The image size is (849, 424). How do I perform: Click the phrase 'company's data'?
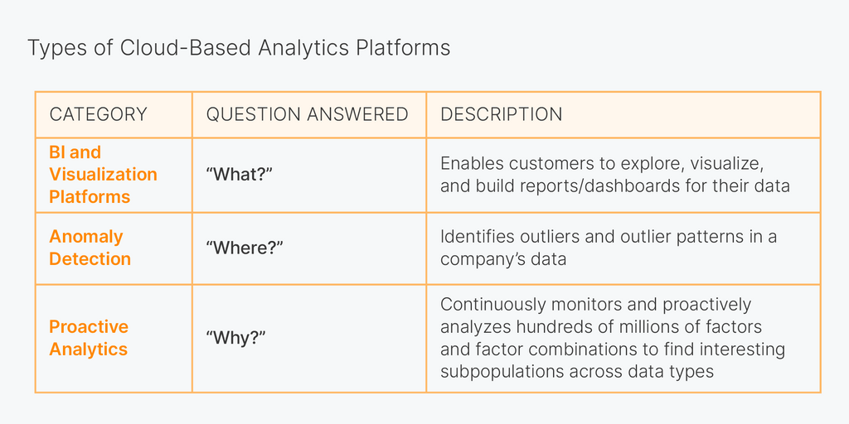click(503, 259)
